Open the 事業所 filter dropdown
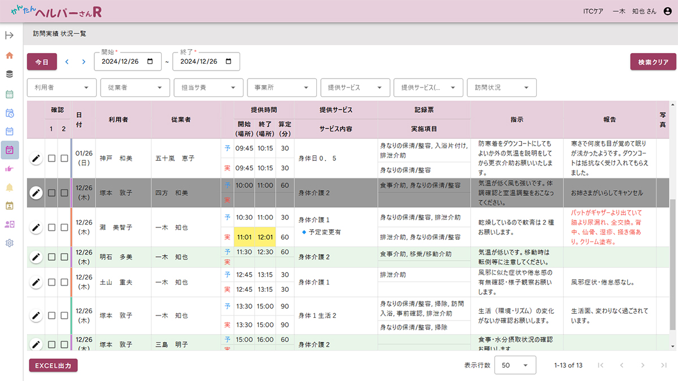 pyautogui.click(x=282, y=87)
